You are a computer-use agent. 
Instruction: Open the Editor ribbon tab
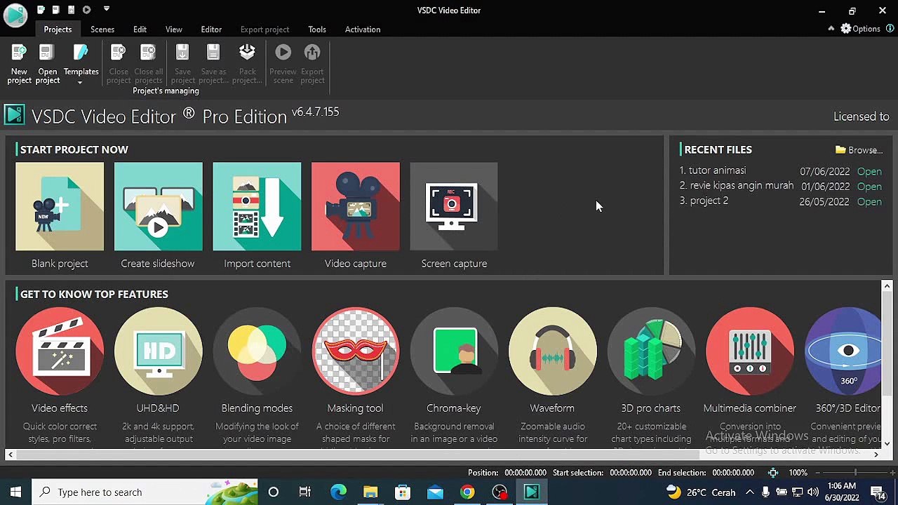(x=211, y=29)
